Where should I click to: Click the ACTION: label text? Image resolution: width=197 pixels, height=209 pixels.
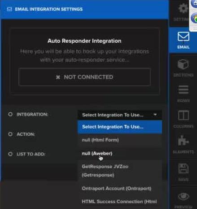(26, 134)
